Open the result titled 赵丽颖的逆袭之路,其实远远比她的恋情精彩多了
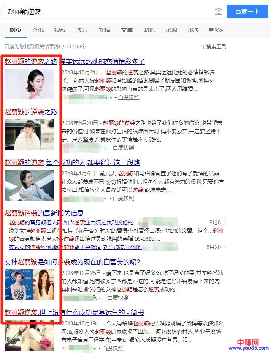 [x=75, y=62]
